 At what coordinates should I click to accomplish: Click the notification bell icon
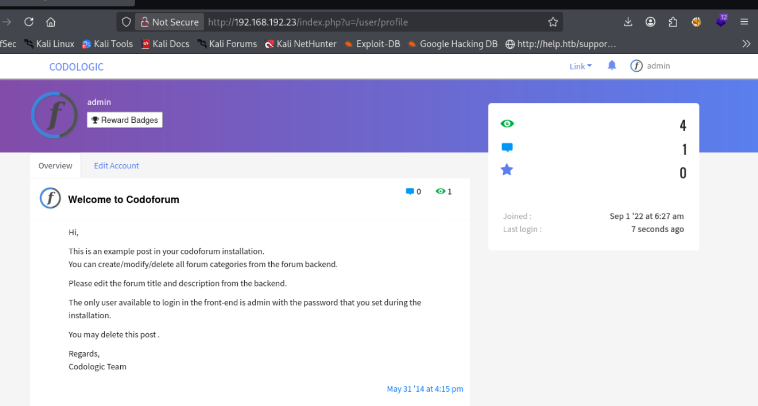point(612,65)
